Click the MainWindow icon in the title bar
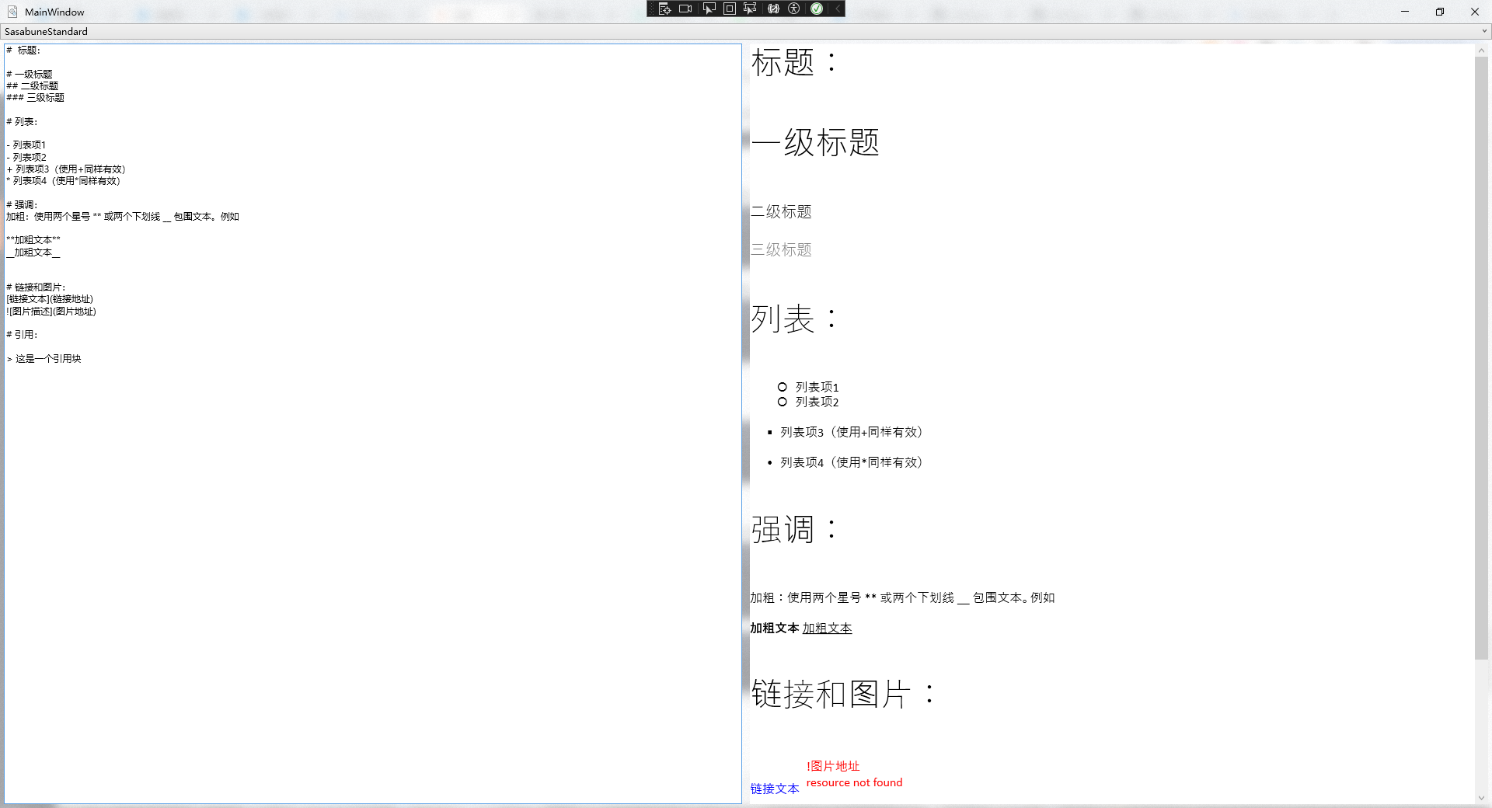Image resolution: width=1492 pixels, height=808 pixels. coord(11,11)
